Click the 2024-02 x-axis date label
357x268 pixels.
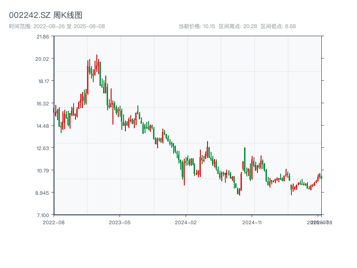[186, 222]
